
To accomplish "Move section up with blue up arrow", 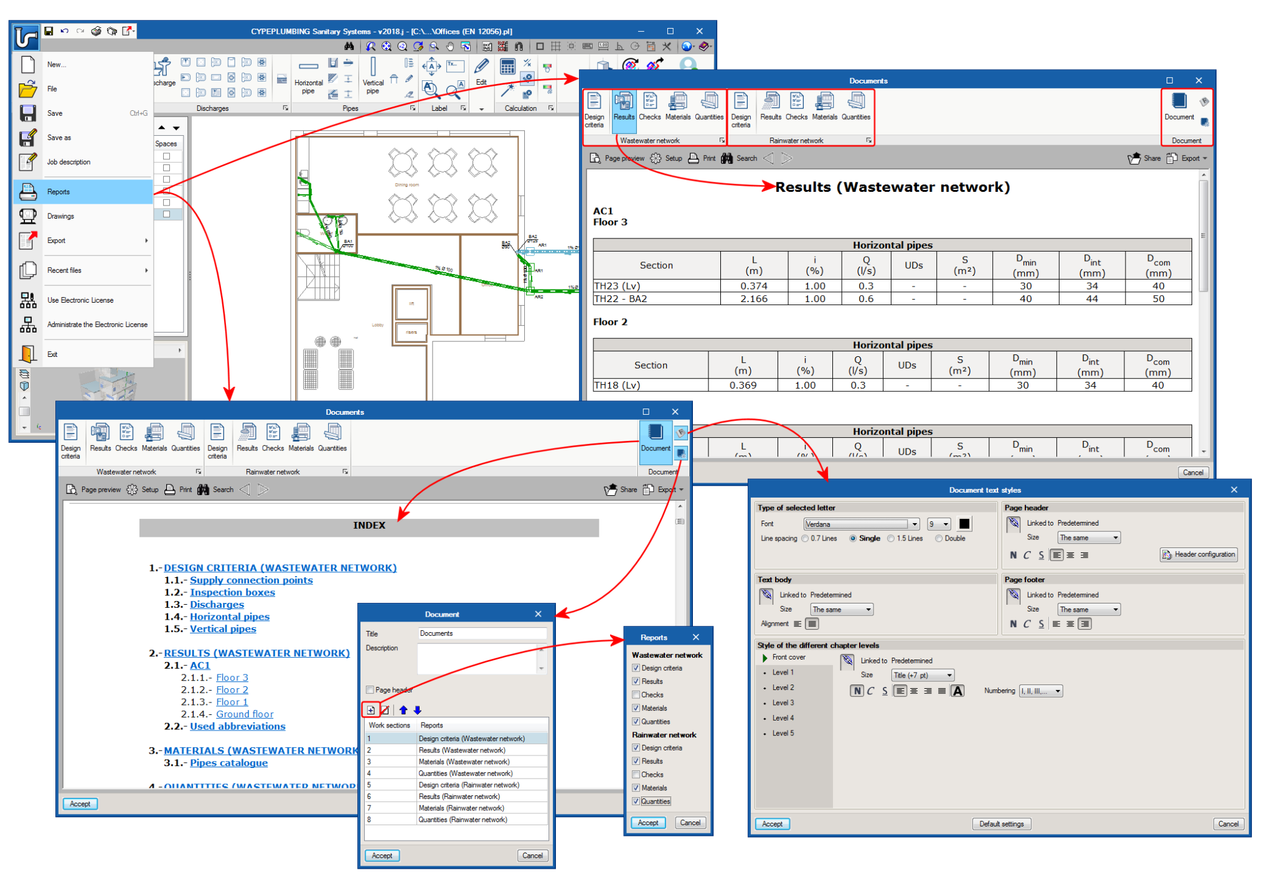I will click(403, 710).
